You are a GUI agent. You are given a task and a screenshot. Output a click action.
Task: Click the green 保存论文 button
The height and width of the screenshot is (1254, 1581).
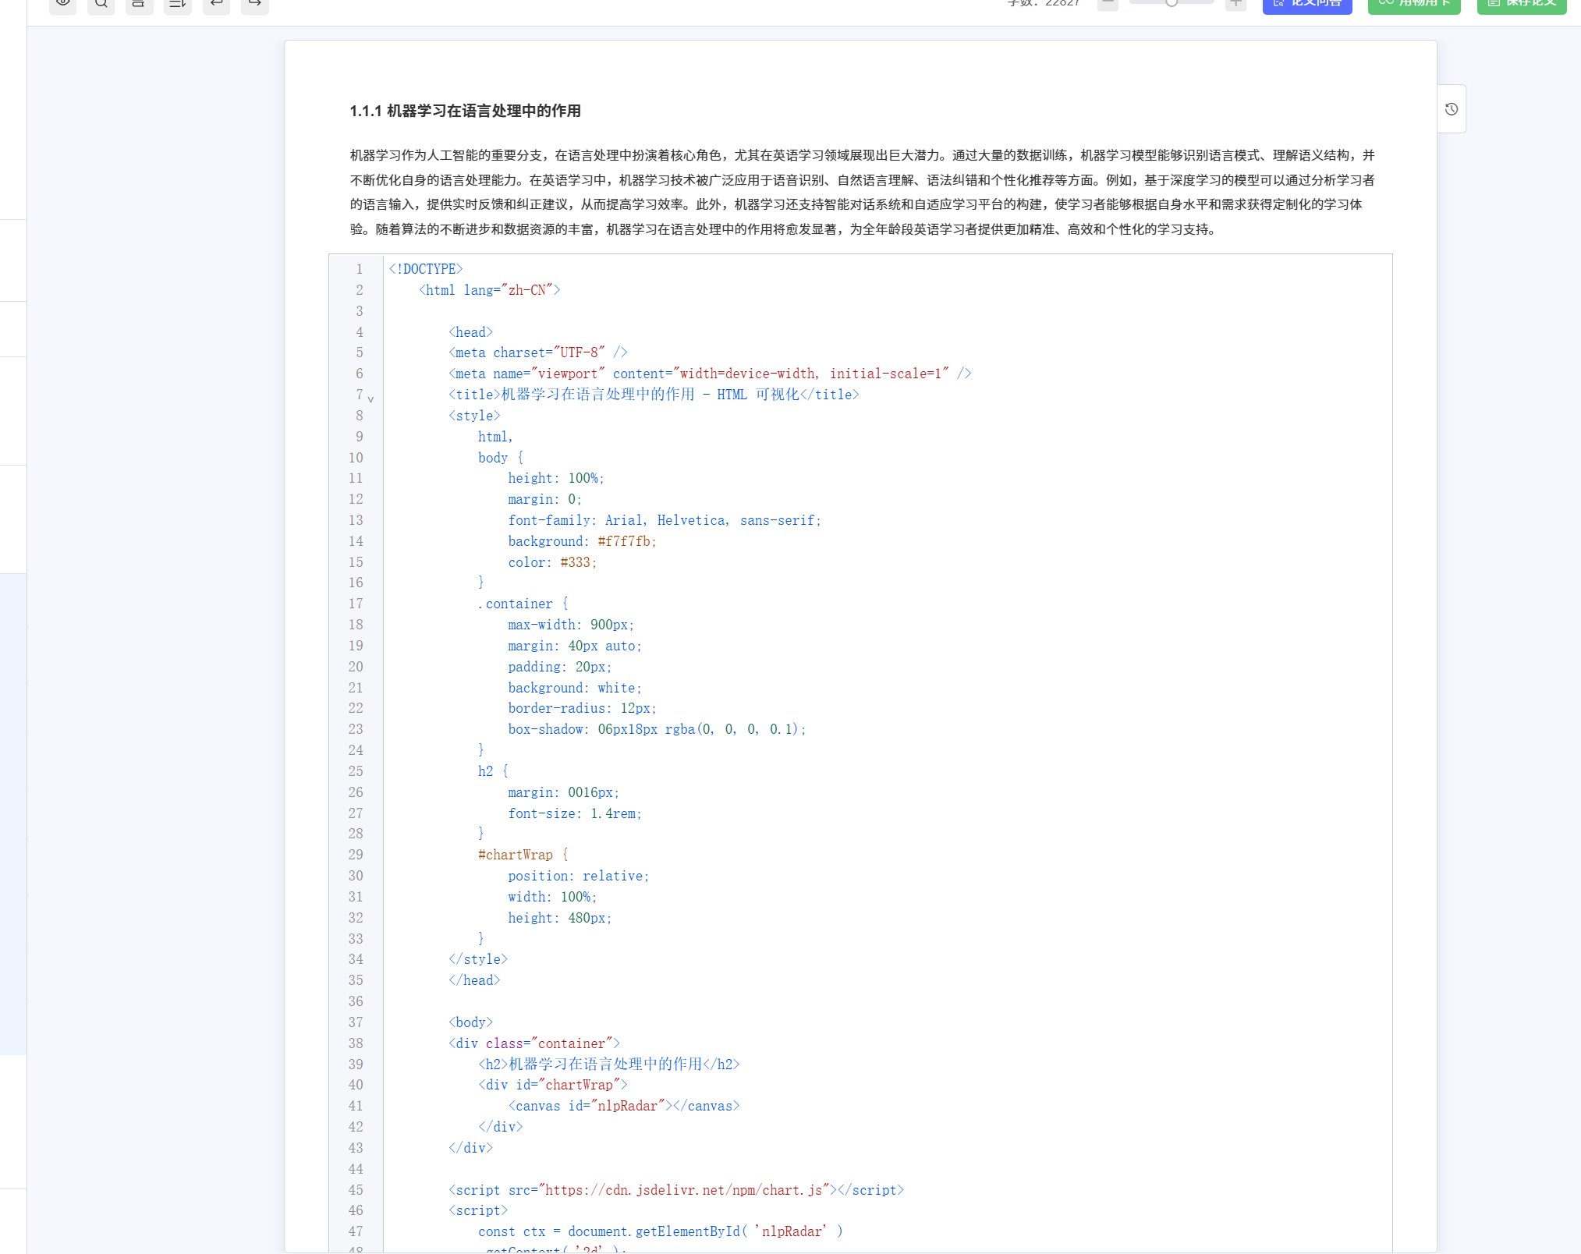tap(1521, 5)
